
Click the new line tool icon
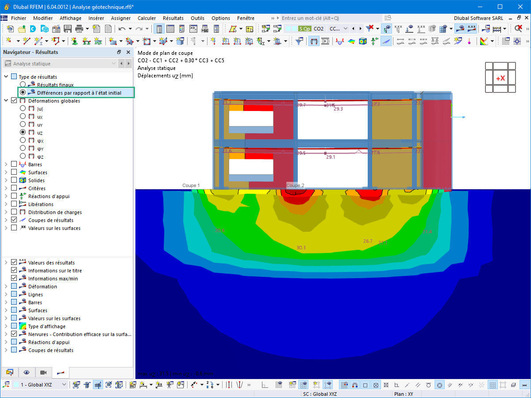coord(26,41)
